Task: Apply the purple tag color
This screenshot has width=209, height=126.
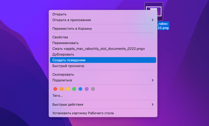Action: [x=87, y=89]
